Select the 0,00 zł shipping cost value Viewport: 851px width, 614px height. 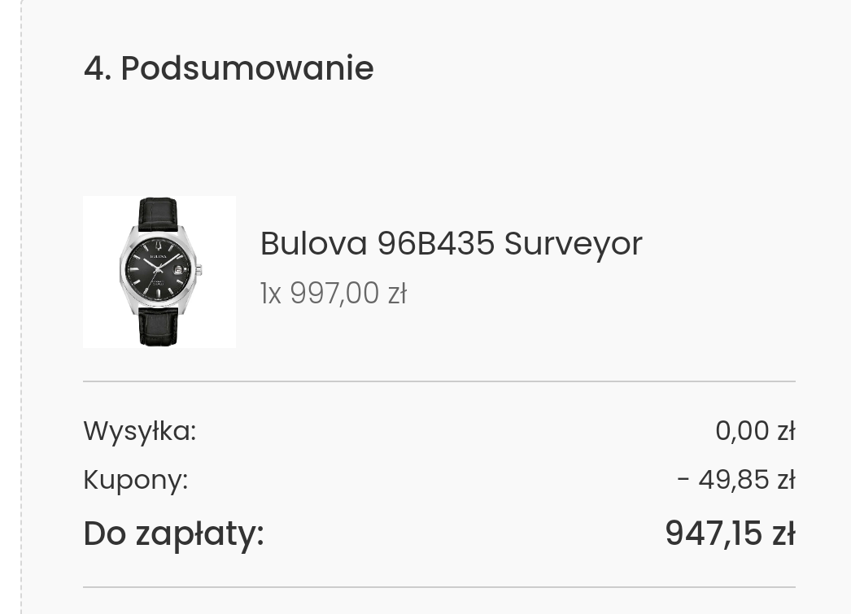pyautogui.click(x=755, y=431)
